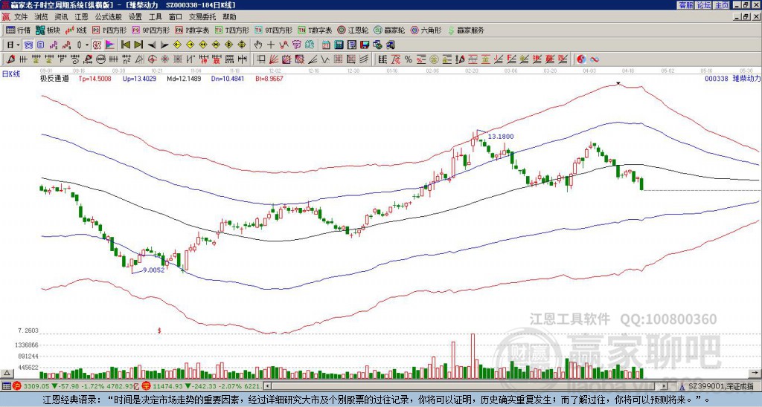Click the blue infinity loop icon
This screenshot has height=407, width=762.
(595, 59)
